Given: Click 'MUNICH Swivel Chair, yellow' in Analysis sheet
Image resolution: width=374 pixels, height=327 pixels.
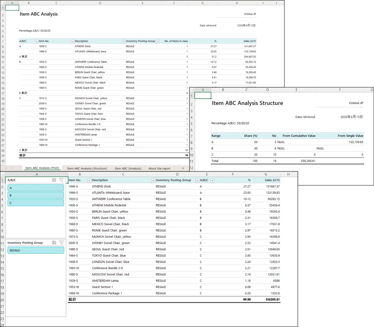Looking at the screenshot, I should click(x=111, y=237).
